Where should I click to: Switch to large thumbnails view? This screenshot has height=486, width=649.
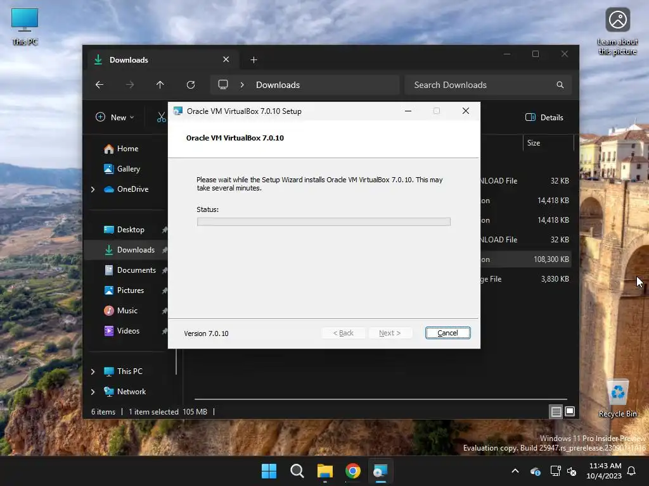570,411
